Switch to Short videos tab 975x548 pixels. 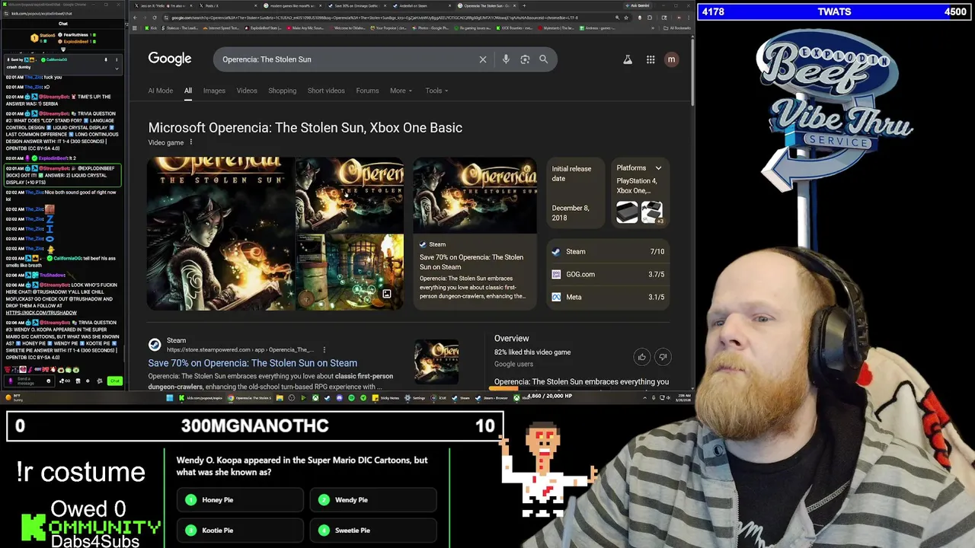coord(326,91)
